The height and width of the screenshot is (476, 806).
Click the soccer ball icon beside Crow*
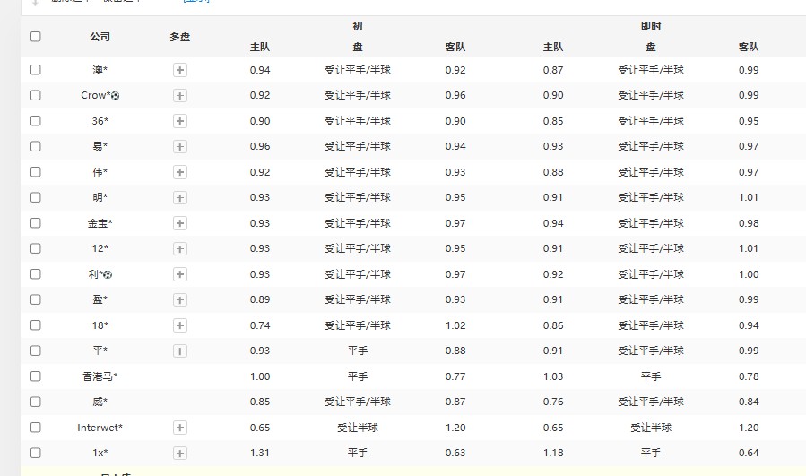point(115,95)
